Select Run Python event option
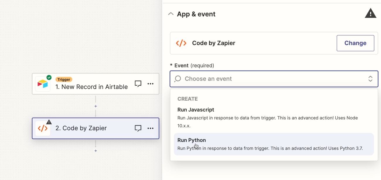 (x=274, y=144)
